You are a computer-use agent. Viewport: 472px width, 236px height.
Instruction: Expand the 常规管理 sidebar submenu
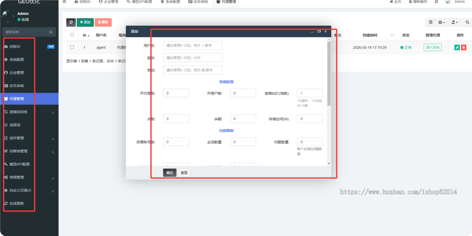(29, 177)
